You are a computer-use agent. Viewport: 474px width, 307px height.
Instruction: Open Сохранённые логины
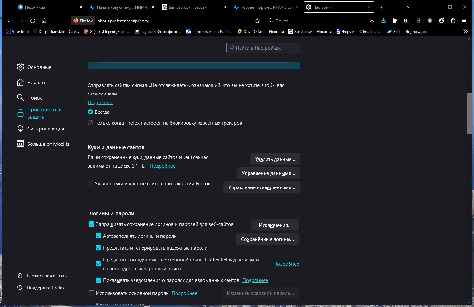tap(267, 239)
